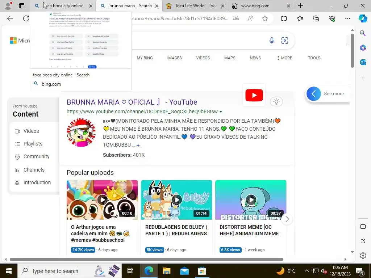Screen dimensions: 371x278
Task: Open the favorites list icon
Action: coord(300,18)
